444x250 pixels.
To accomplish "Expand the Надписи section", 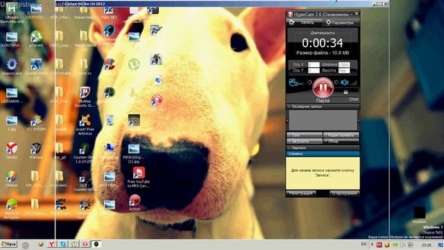I will pyautogui.click(x=323, y=148).
